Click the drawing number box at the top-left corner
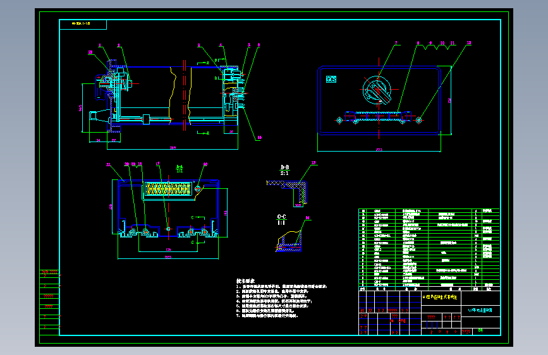The image size is (548, 355). pyautogui.click(x=83, y=25)
